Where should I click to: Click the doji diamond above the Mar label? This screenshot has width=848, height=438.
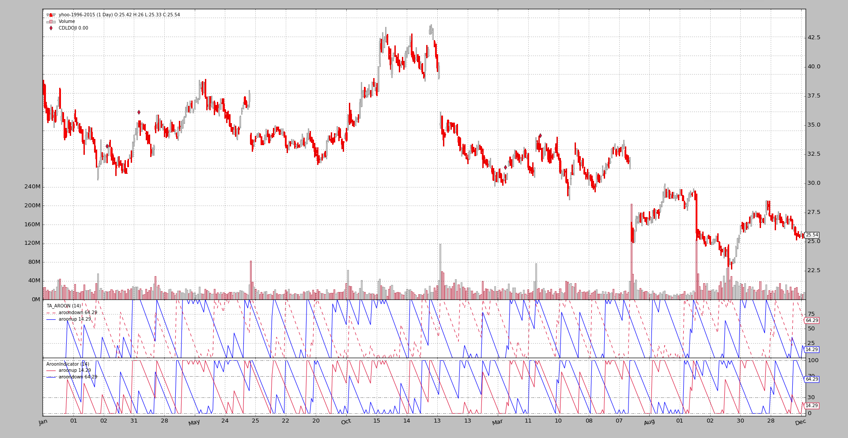[x=505, y=168]
